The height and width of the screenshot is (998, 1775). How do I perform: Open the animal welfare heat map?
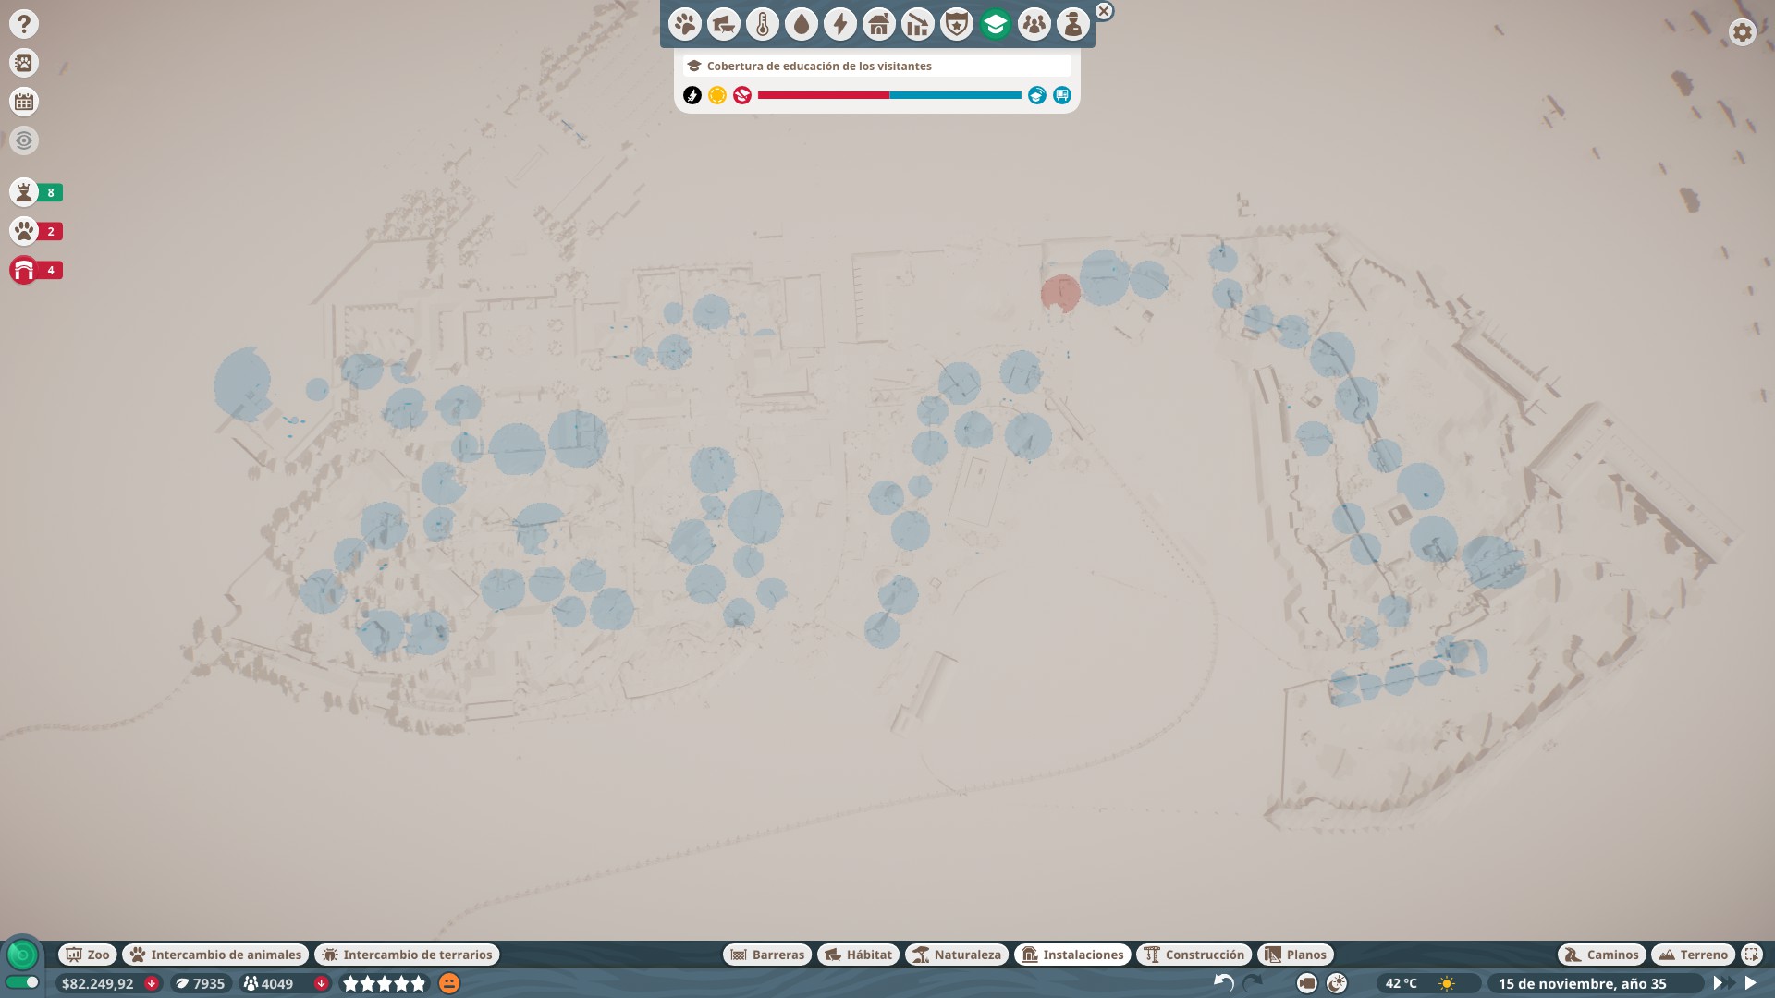pos(685,24)
